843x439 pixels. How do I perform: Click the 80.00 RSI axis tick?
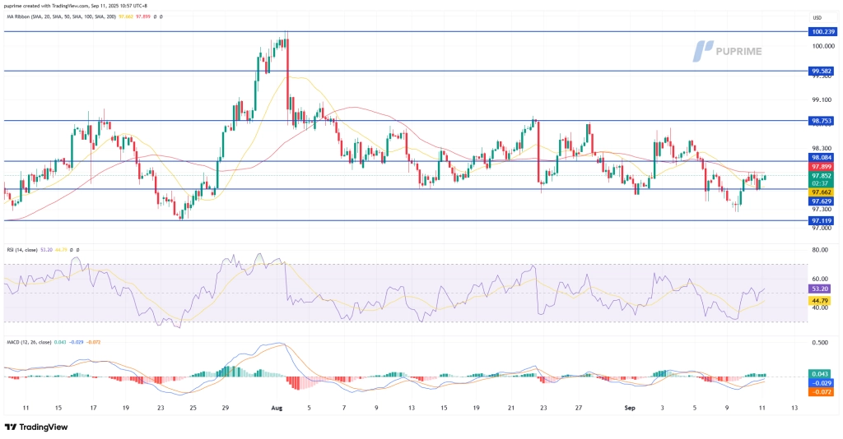pos(820,250)
